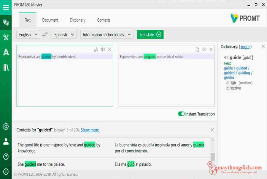
Task: Open the translator icon in sidebar
Action: [6, 22]
